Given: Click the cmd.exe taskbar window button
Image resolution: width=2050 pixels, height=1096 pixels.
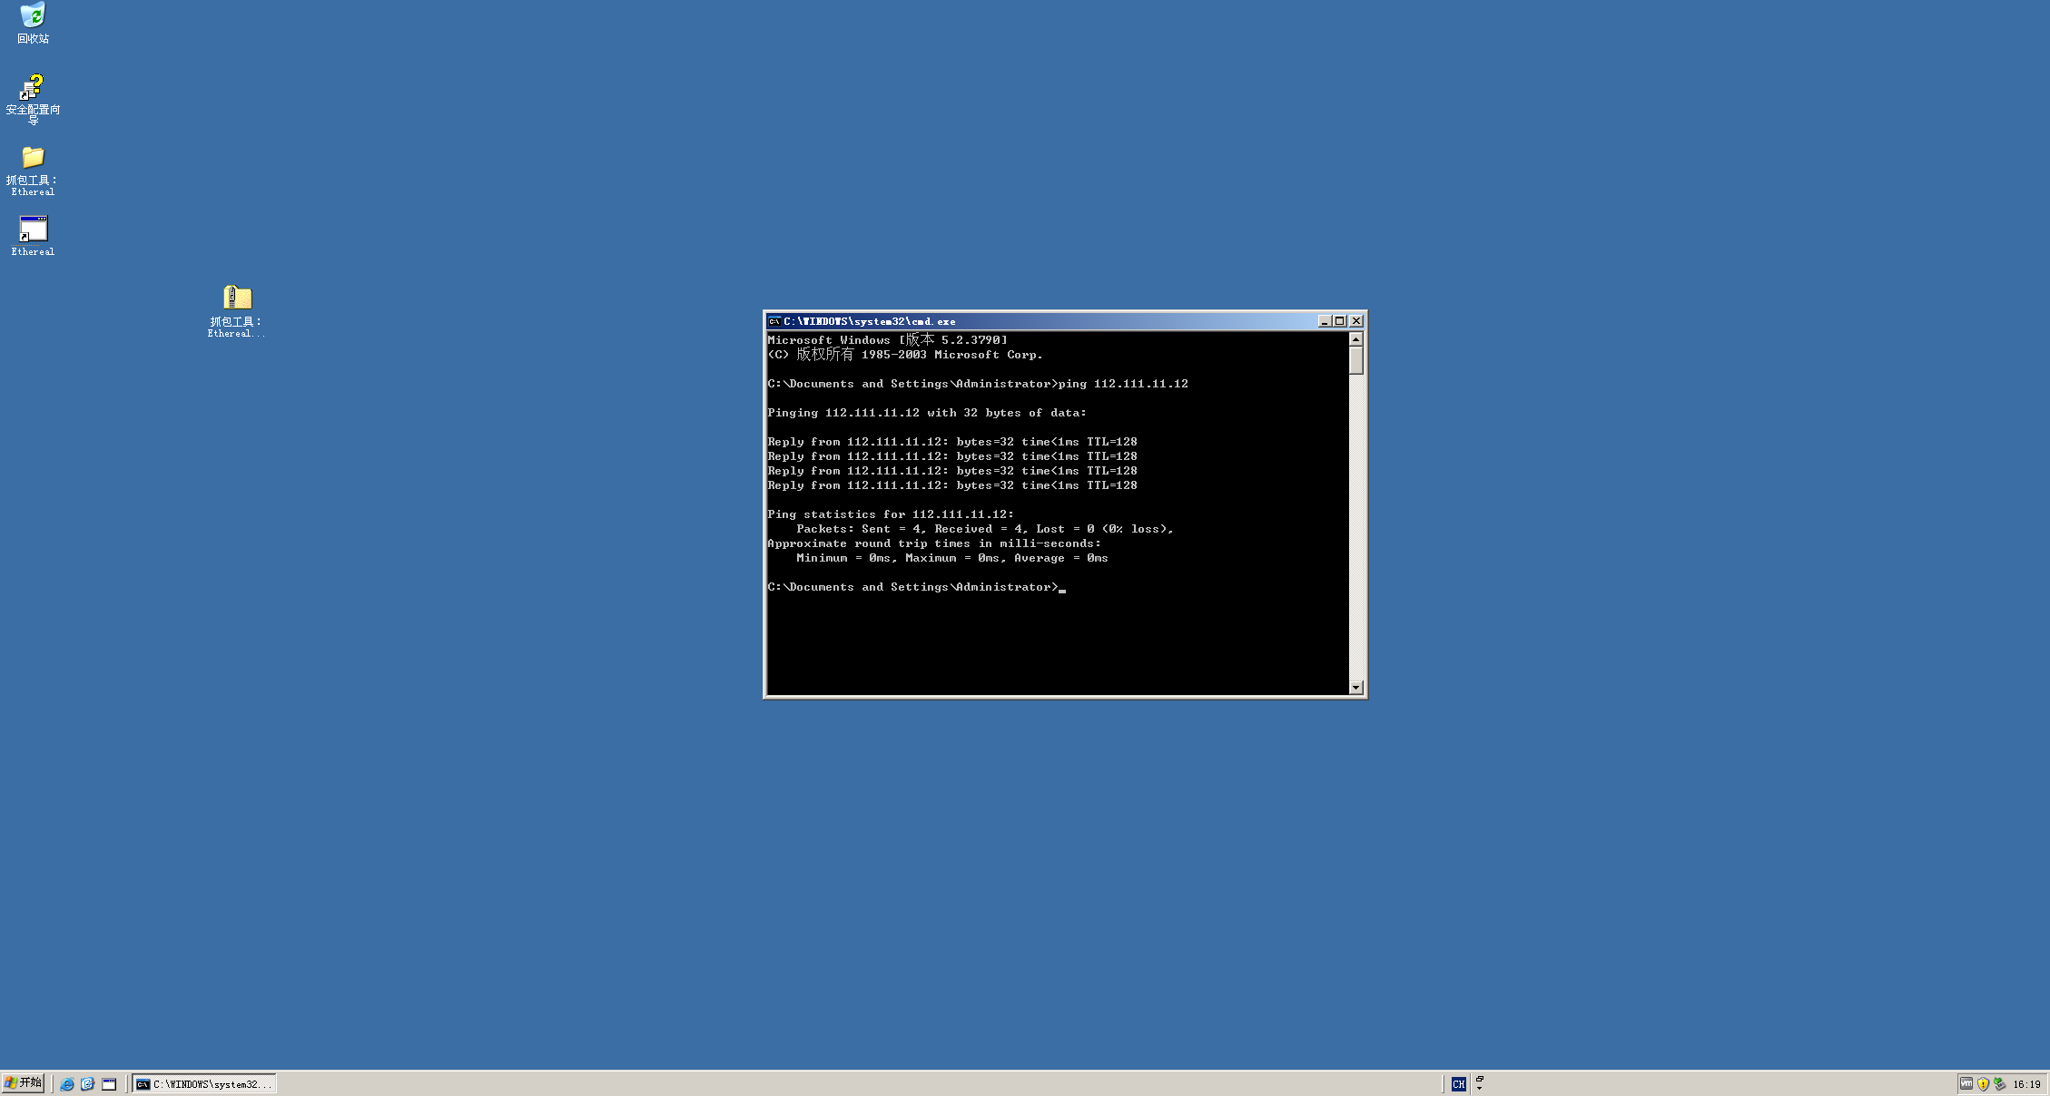Looking at the screenshot, I should (x=204, y=1084).
